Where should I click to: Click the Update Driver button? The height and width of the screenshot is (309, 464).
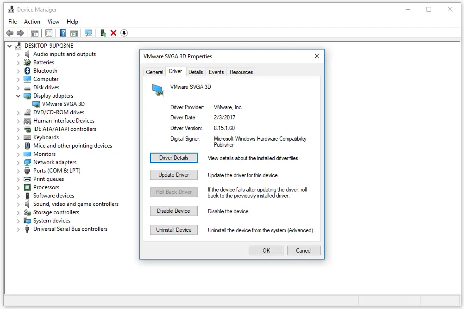[174, 175]
